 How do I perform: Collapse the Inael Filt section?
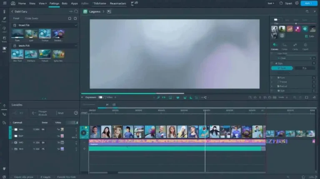(x=76, y=25)
